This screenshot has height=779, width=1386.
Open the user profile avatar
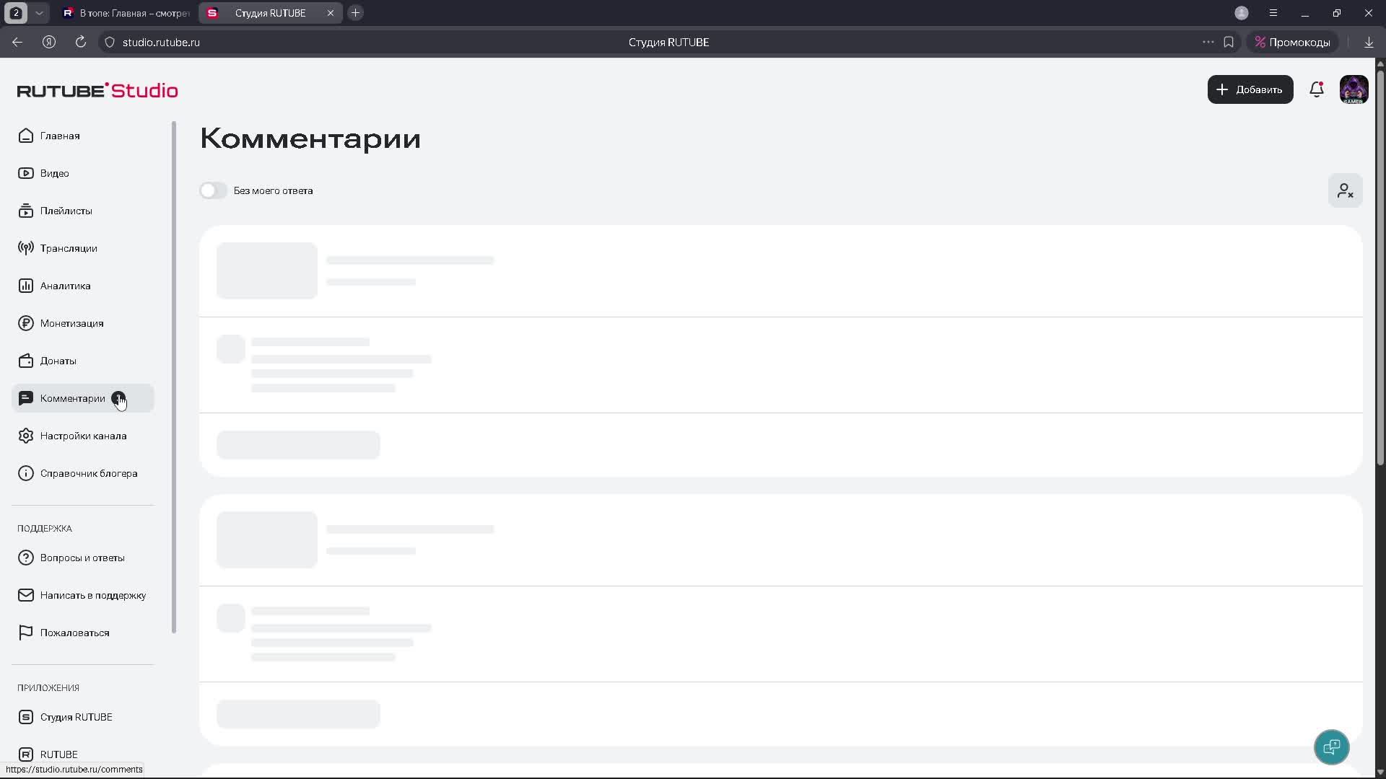tap(1354, 89)
